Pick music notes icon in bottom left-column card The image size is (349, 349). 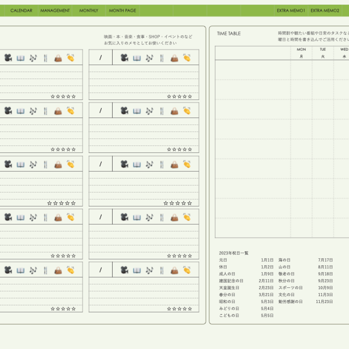coord(33,270)
